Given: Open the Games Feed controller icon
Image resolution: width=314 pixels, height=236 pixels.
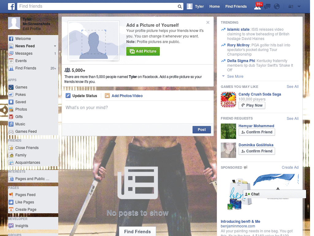Looking at the screenshot, I should click(x=11, y=132).
